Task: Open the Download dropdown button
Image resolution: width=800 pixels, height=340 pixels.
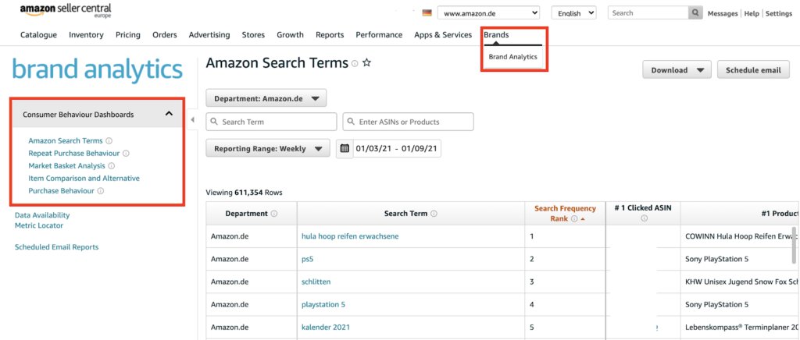Action: tap(677, 70)
